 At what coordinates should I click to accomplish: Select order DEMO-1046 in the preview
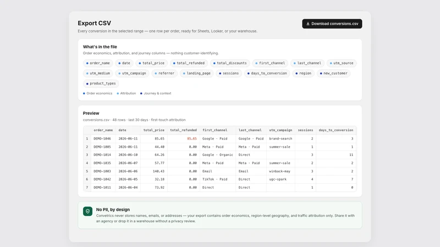click(102, 139)
